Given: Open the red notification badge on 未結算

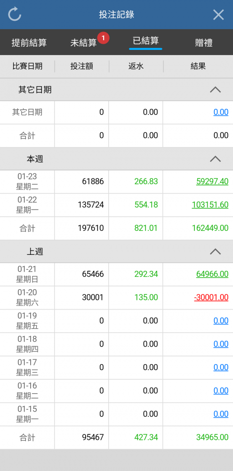Looking at the screenshot, I should (x=103, y=38).
